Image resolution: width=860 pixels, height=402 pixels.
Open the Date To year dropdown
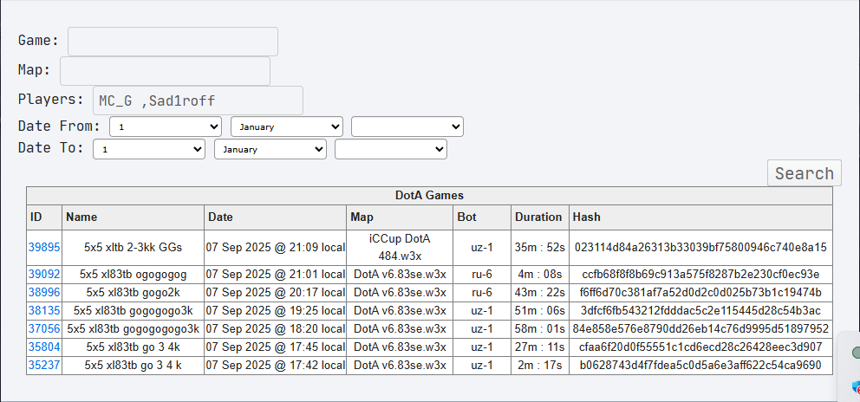click(x=391, y=149)
